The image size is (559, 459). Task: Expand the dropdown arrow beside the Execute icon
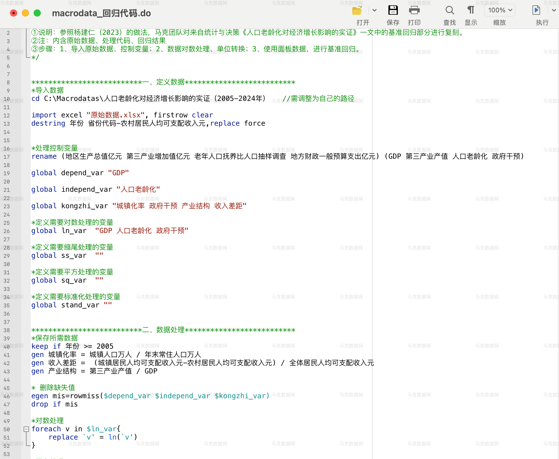click(554, 10)
